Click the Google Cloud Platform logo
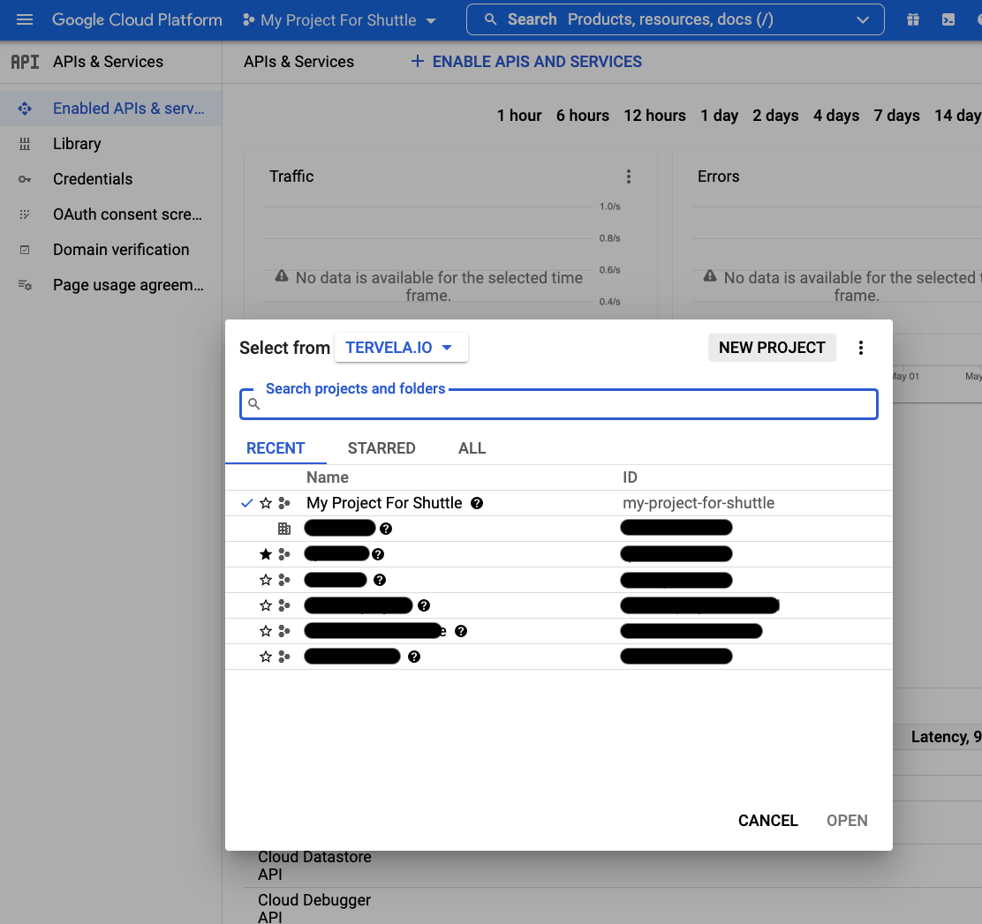 click(x=137, y=20)
